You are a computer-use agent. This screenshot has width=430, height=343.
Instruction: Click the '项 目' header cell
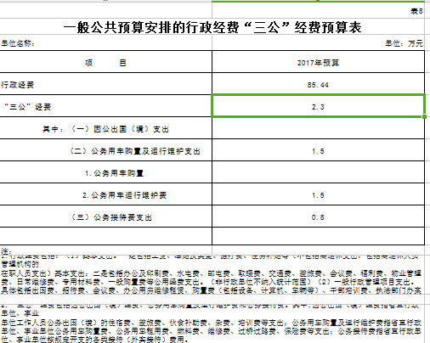click(106, 62)
